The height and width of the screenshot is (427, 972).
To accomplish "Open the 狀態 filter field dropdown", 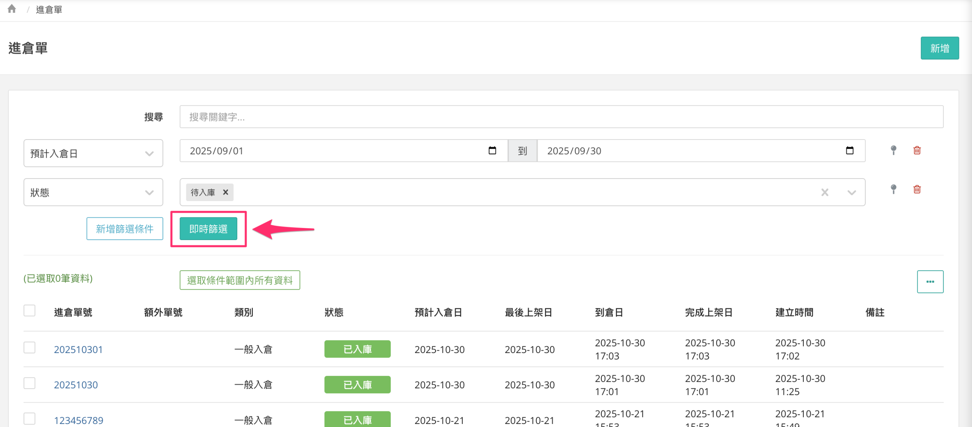I will click(x=93, y=192).
